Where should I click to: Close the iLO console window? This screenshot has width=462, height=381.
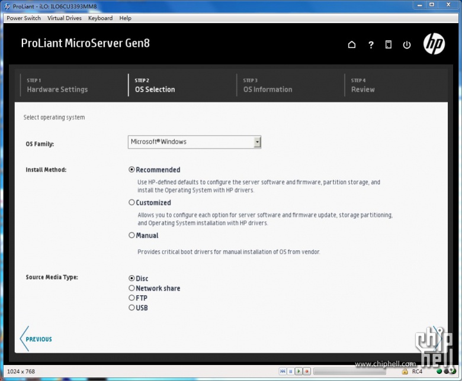tap(448, 5)
